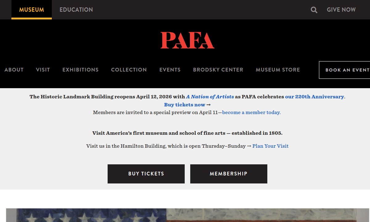Image resolution: width=370 pixels, height=222 pixels.
Task: Open the Give Now link
Action: pyautogui.click(x=341, y=10)
